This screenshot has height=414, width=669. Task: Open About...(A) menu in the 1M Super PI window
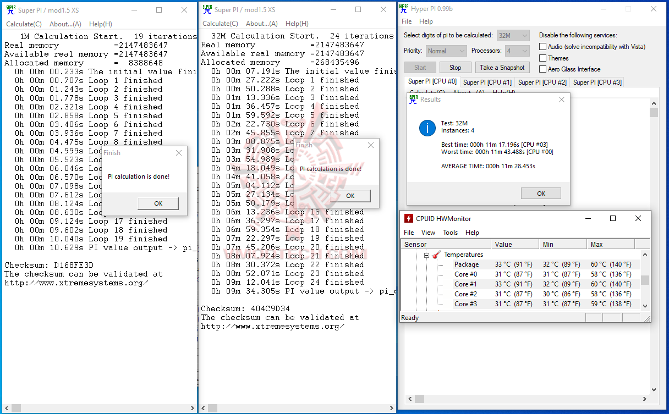coord(65,24)
